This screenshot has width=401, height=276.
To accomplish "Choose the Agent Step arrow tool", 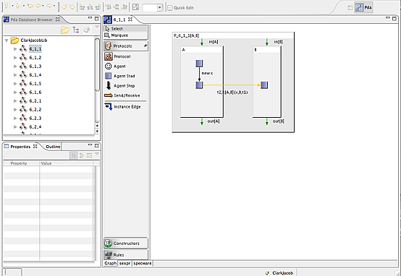I will tap(120, 86).
